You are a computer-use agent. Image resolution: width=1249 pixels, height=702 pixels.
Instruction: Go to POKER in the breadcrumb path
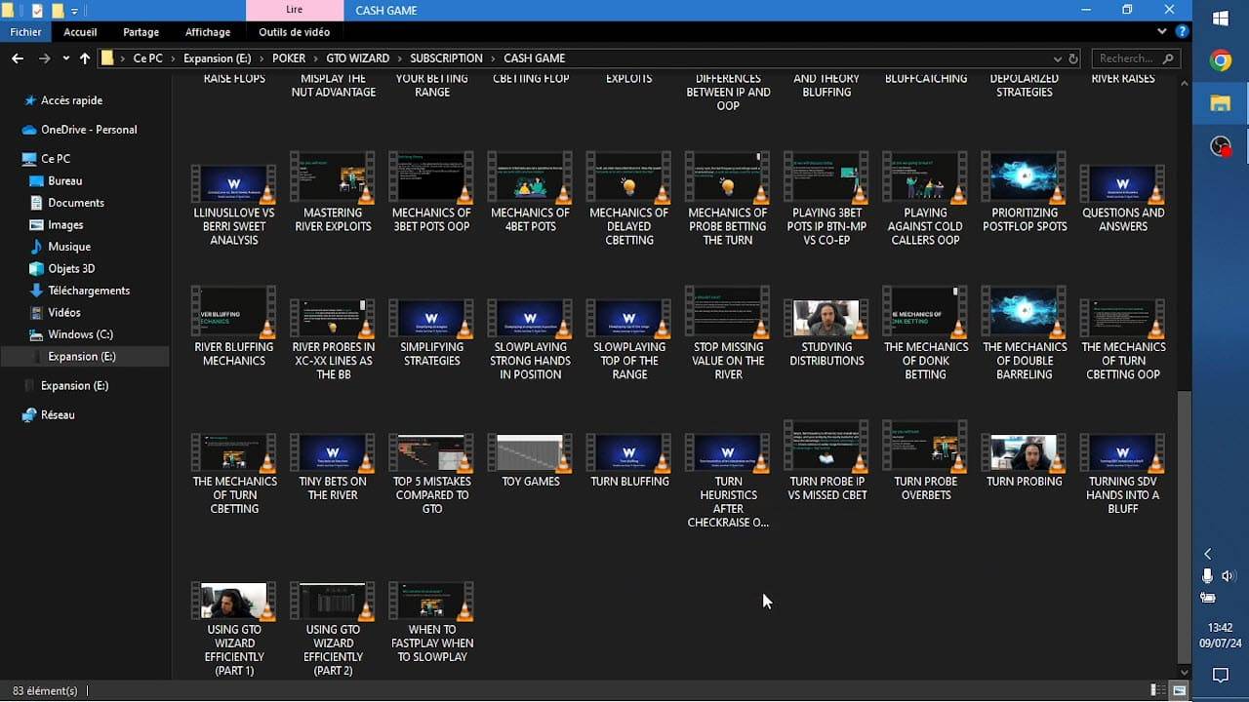[289, 58]
